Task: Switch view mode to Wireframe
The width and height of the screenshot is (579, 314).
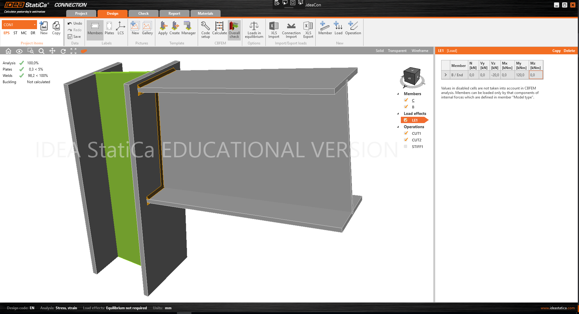Action: pyautogui.click(x=420, y=51)
